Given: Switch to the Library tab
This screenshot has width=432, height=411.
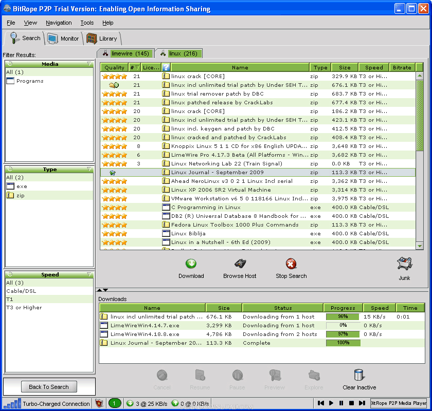Looking at the screenshot, I should 102,39.
